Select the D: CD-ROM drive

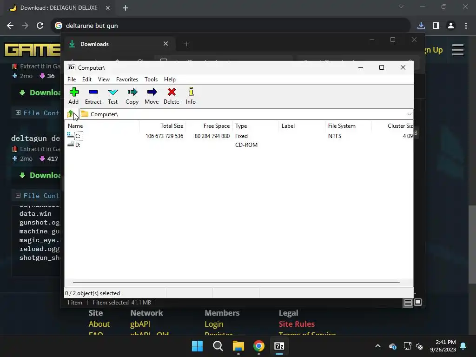tap(239, 145)
